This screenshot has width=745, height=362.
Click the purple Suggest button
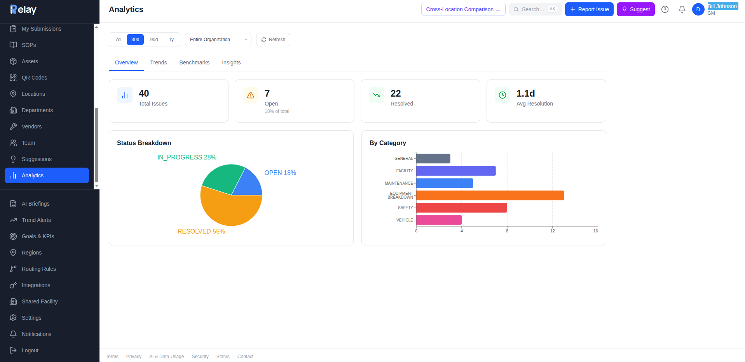coord(636,9)
